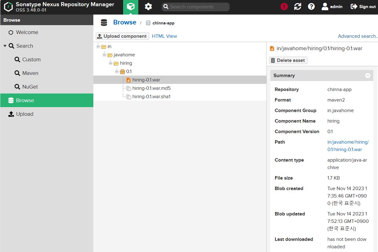Click the hiring-0.1.war.sha1 file icon
378x252 pixels.
pyautogui.click(x=128, y=97)
